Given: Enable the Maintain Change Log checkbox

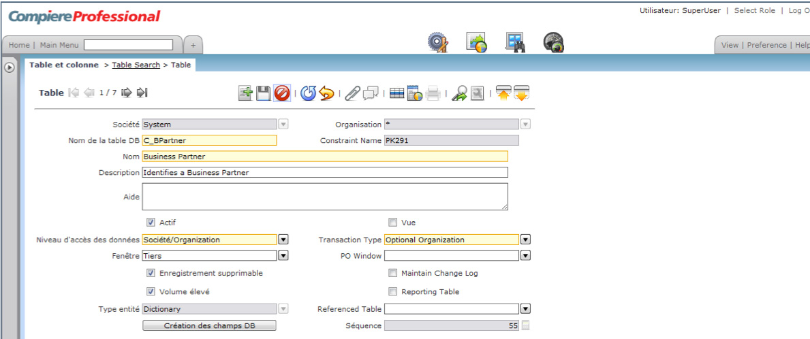Looking at the screenshot, I should point(392,273).
